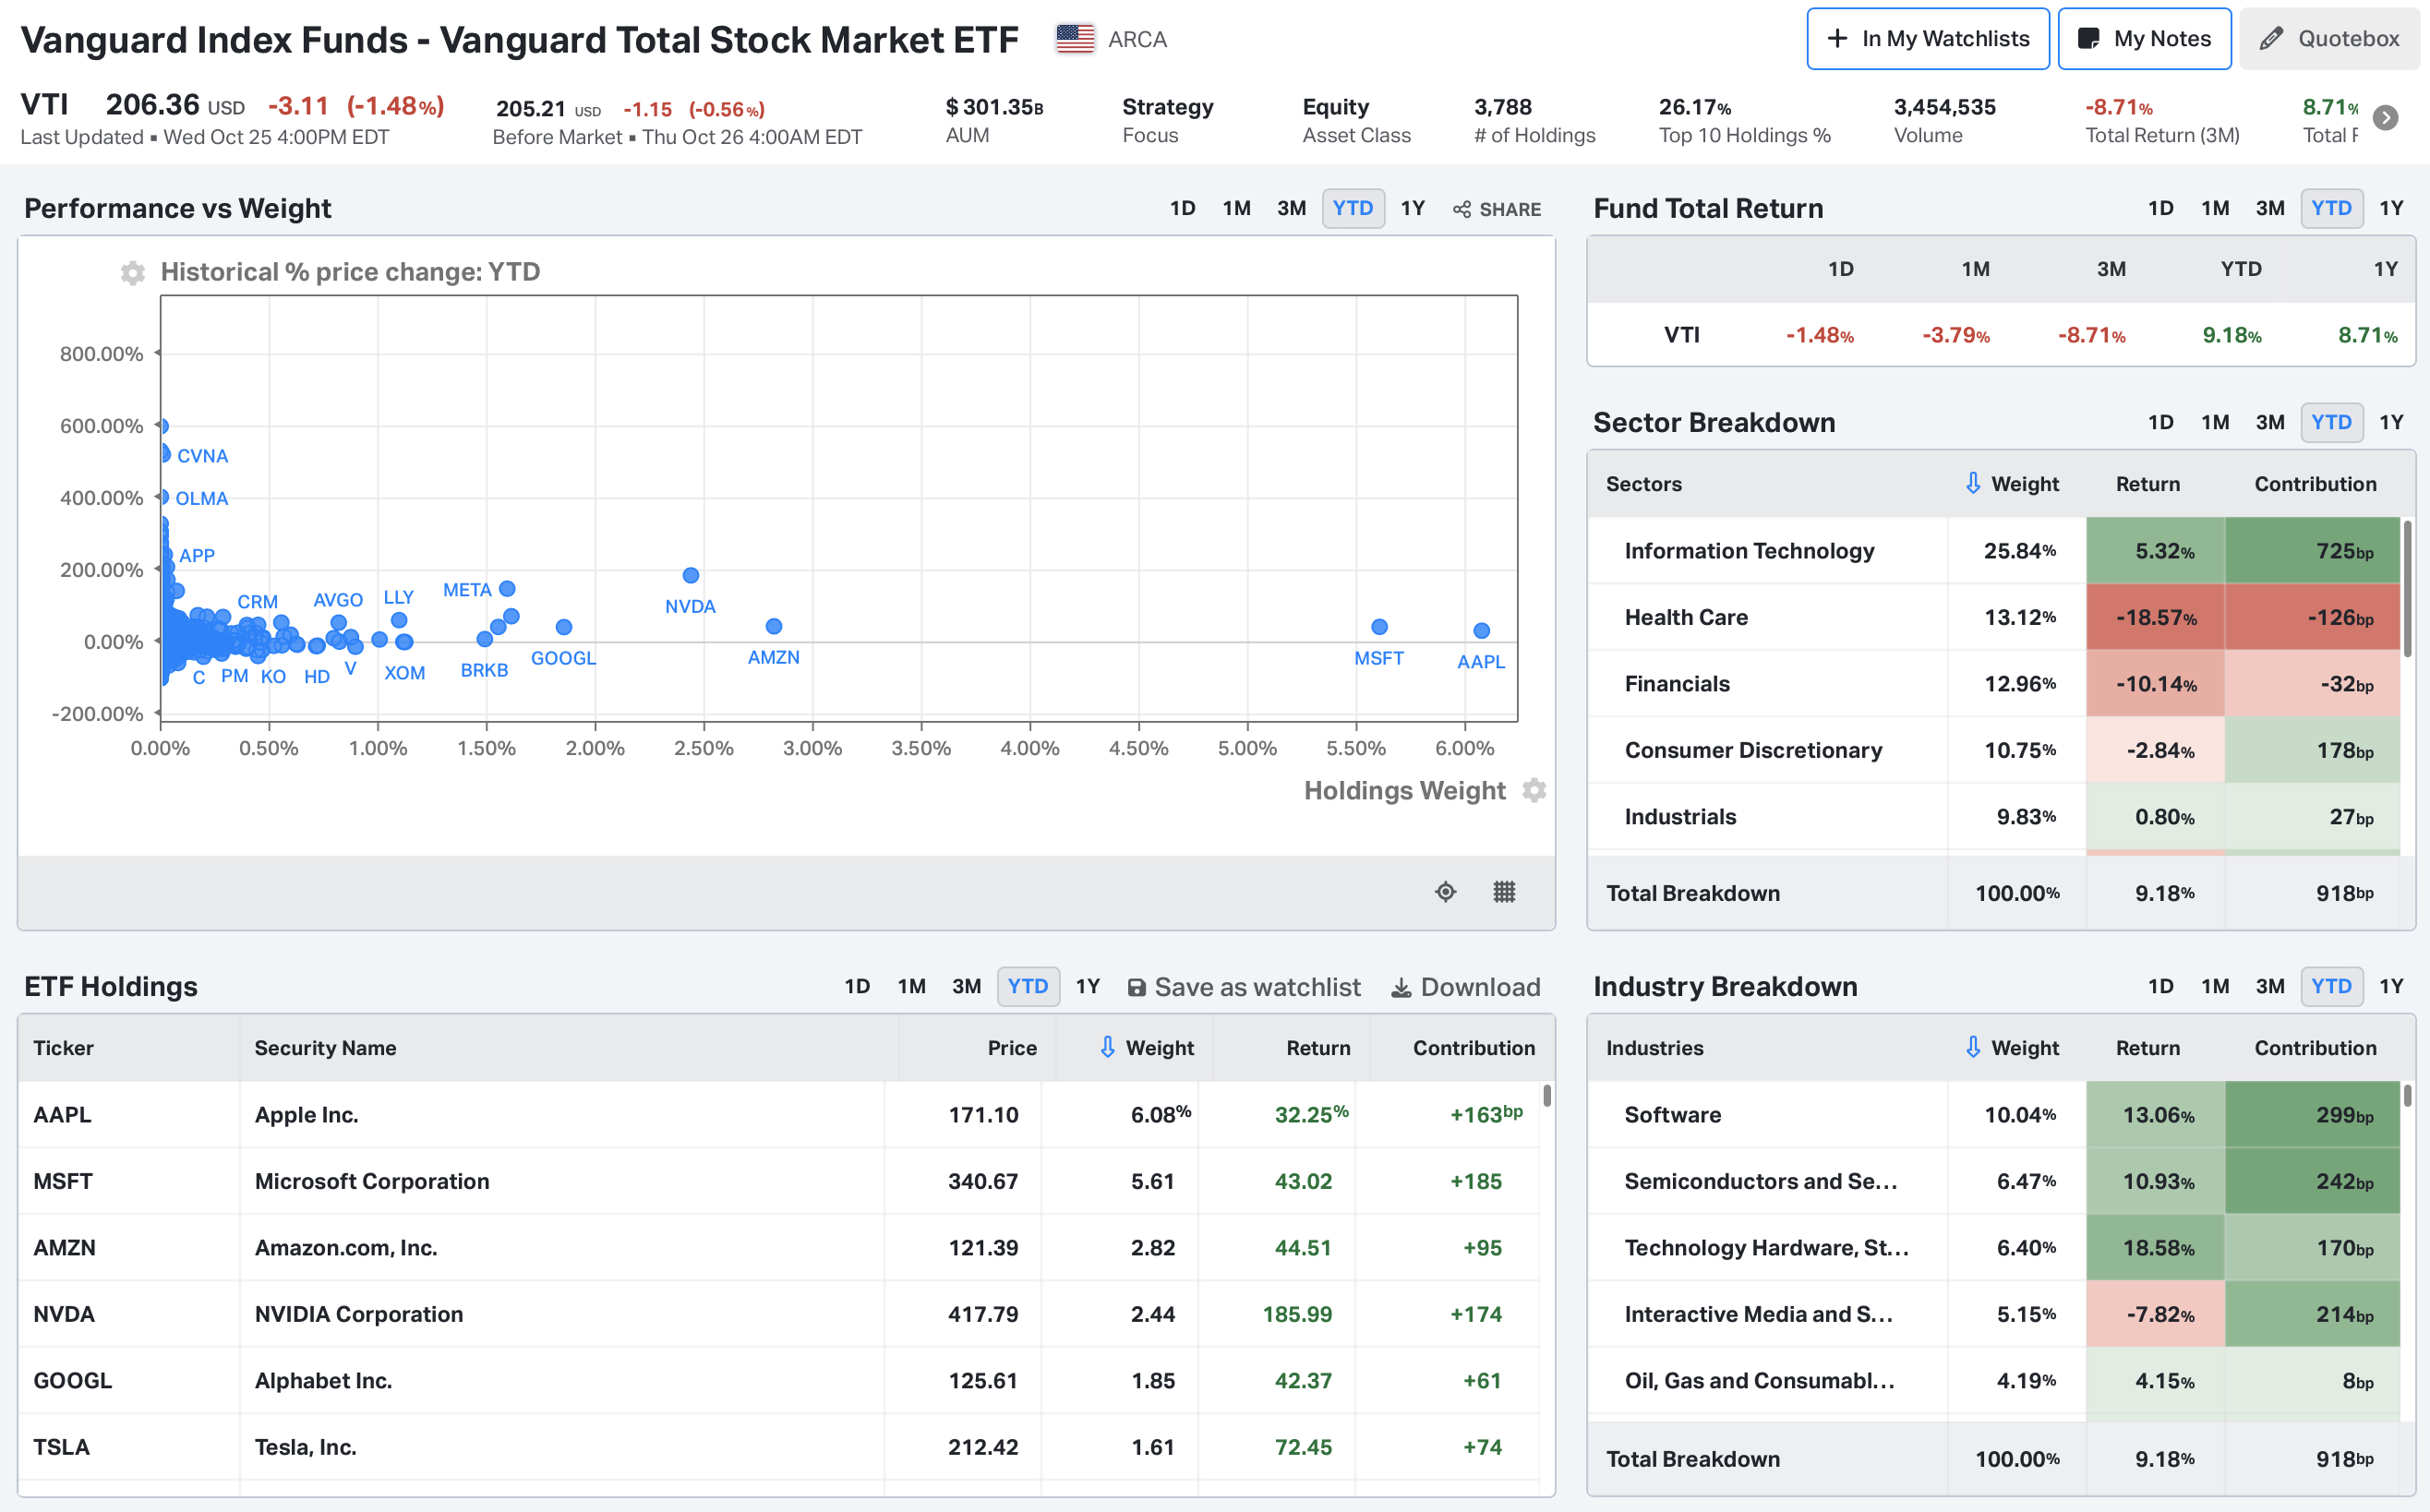Click the floppy disk Save as watchlist icon
The height and width of the screenshot is (1512, 2430).
(x=1136, y=987)
